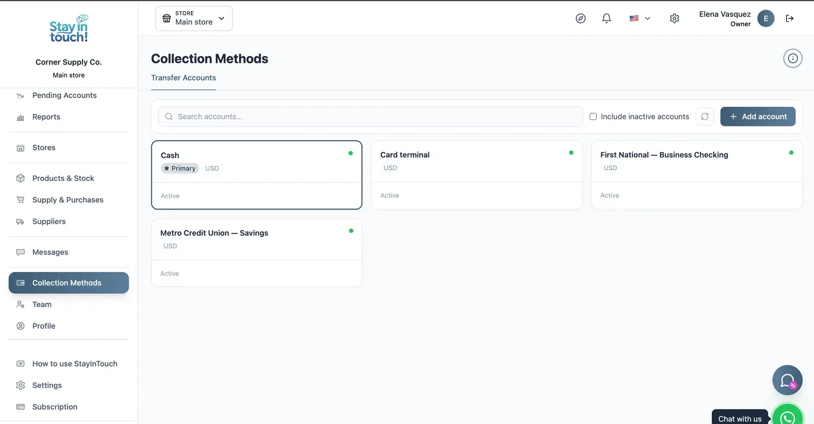Open the Main store selector dropdown
The image size is (814, 424).
(194, 18)
